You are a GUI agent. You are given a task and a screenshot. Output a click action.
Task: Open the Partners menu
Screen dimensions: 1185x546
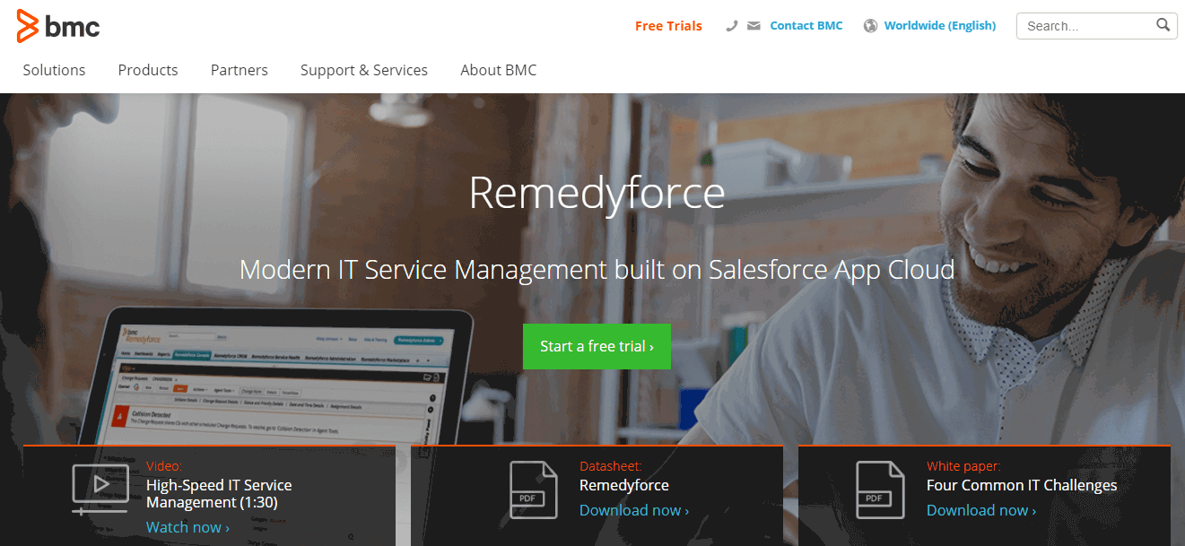point(240,70)
